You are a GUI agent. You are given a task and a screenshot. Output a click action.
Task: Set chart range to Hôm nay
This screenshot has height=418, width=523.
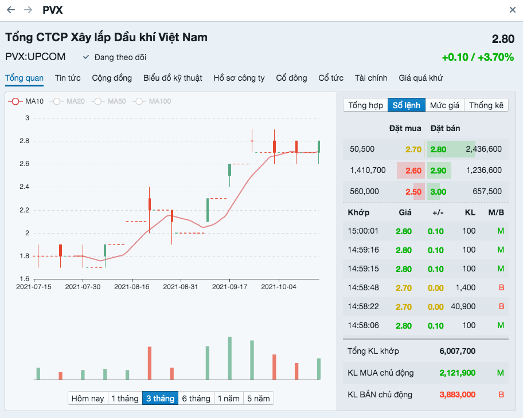pos(88,399)
